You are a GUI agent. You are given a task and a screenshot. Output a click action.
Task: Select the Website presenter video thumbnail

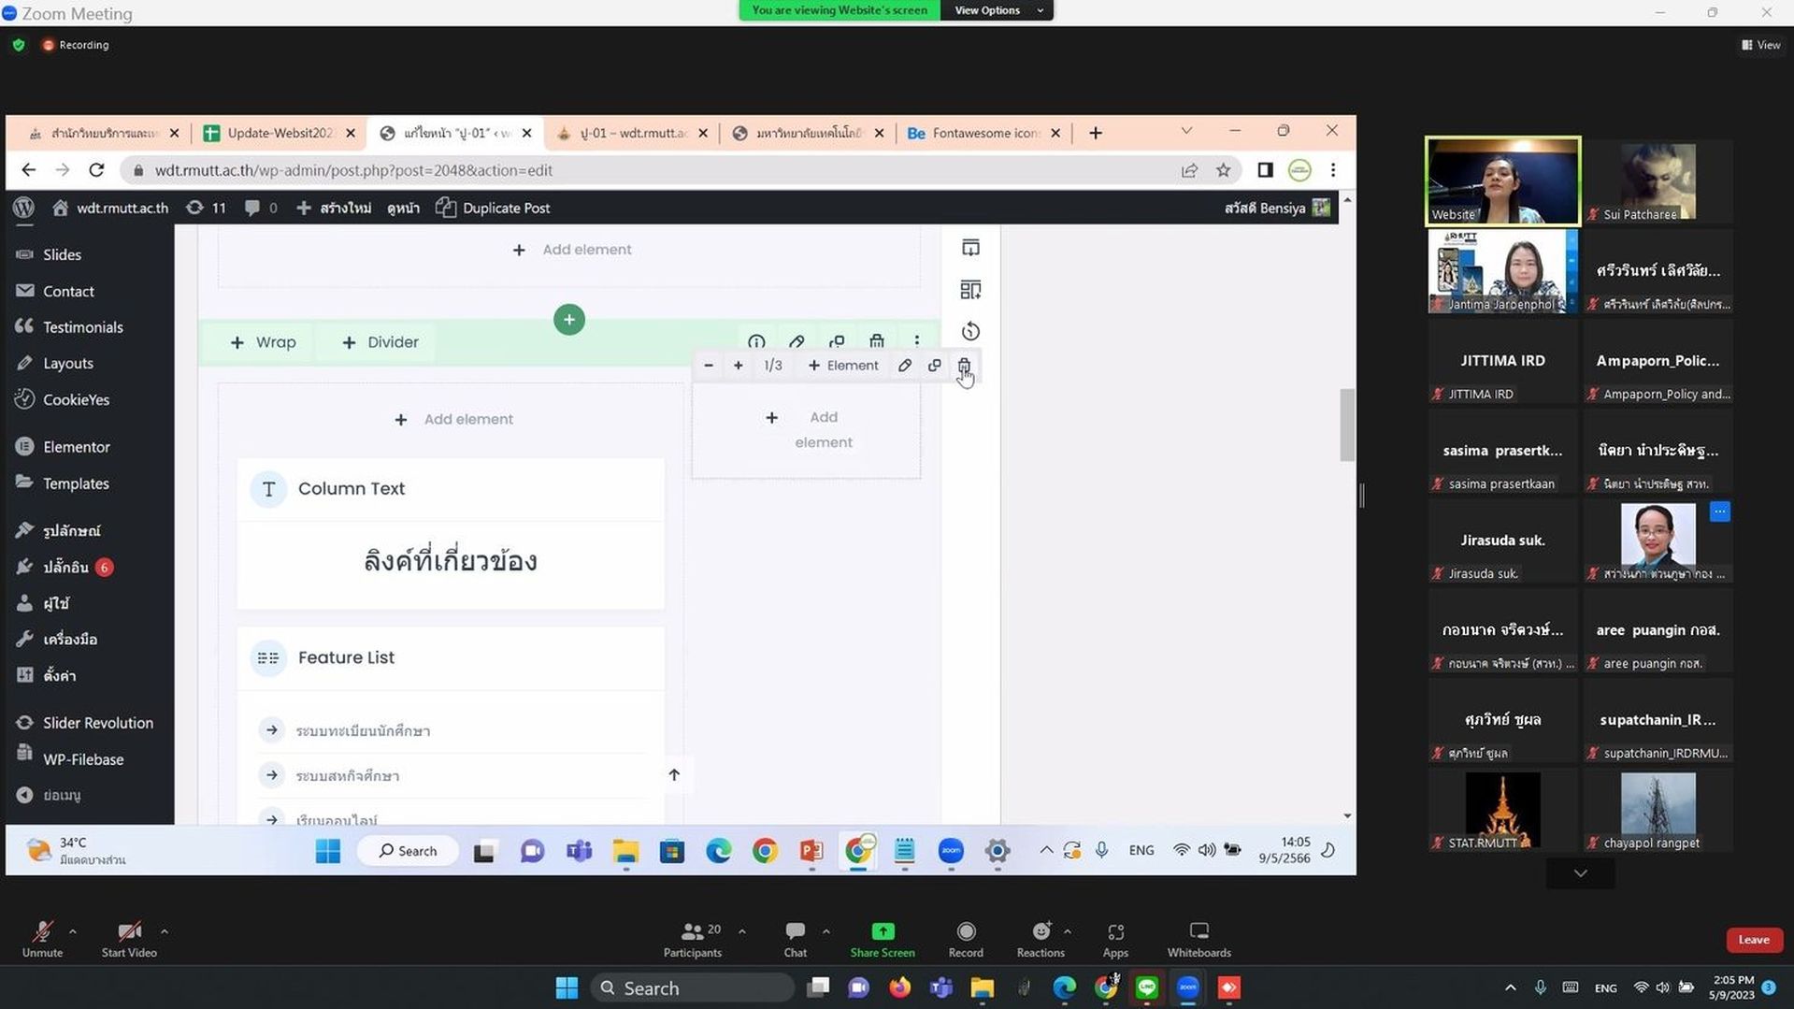coord(1502,181)
